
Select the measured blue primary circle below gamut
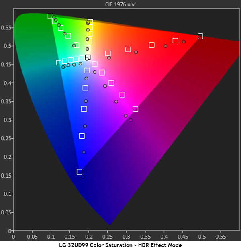[83, 177]
